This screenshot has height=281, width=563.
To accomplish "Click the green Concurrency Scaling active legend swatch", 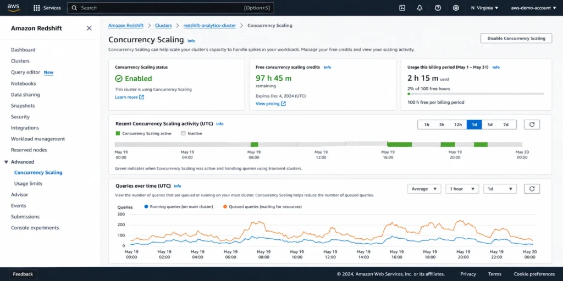I will pyautogui.click(x=118, y=133).
